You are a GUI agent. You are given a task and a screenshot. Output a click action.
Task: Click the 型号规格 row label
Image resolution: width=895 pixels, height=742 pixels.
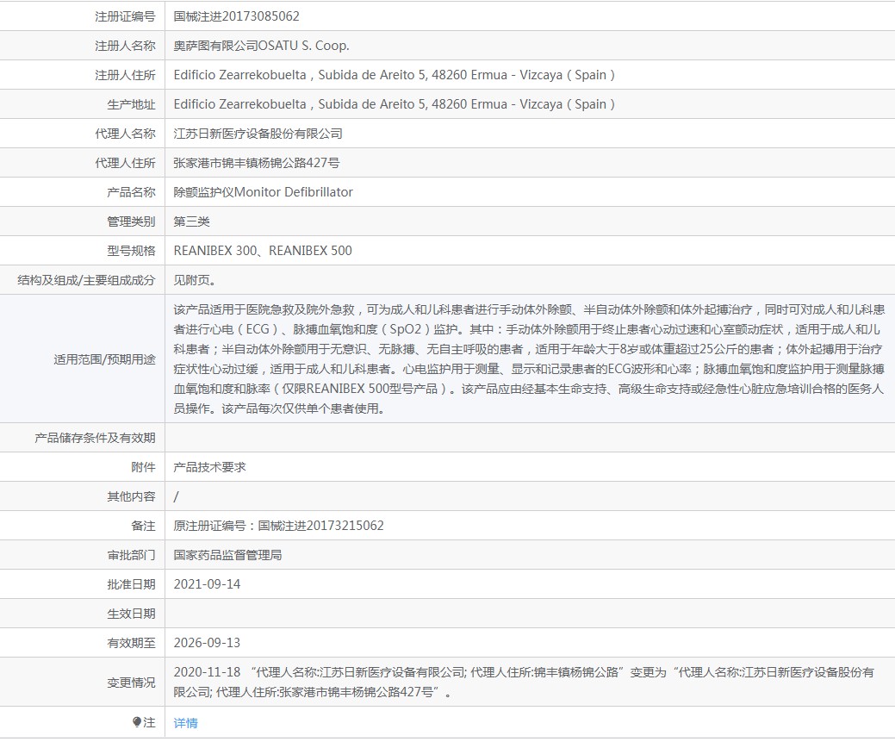point(131,251)
